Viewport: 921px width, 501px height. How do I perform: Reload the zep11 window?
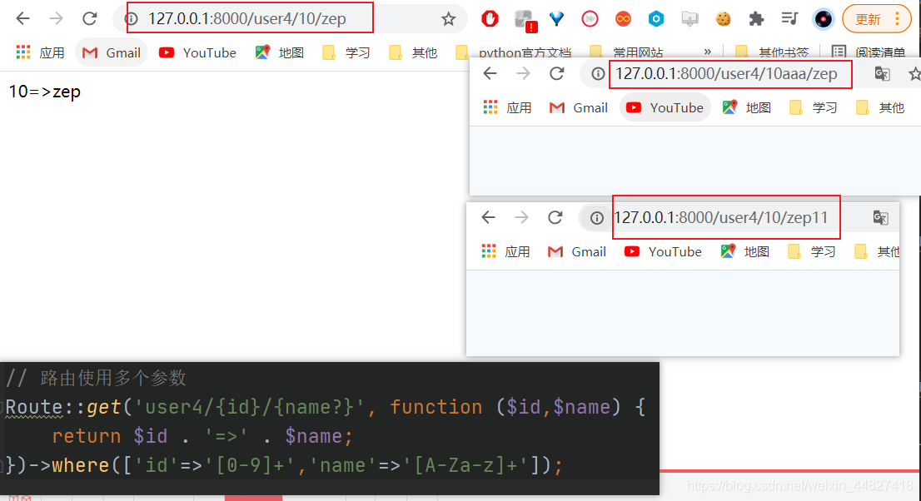(x=555, y=217)
